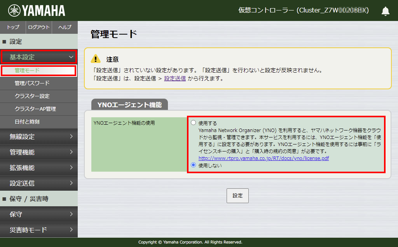Click the notification bell icon

click(x=385, y=11)
